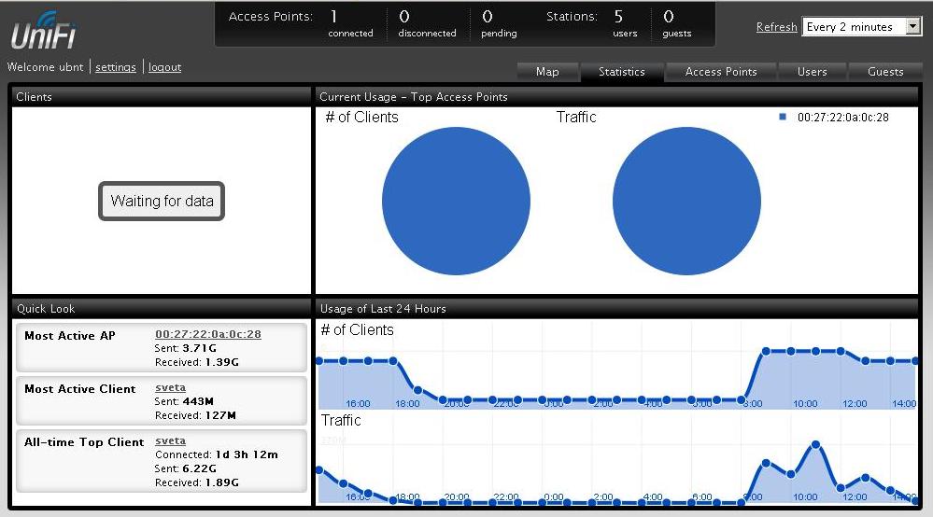Open the Map tab
933x517 pixels.
547,72
